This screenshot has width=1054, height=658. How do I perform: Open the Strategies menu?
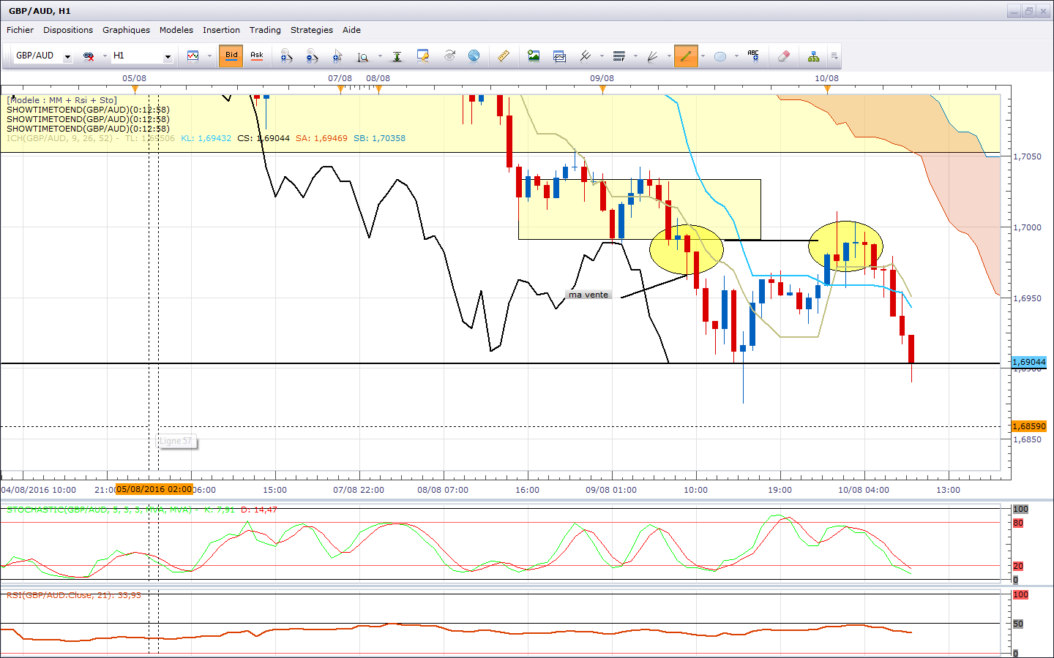[x=312, y=30]
